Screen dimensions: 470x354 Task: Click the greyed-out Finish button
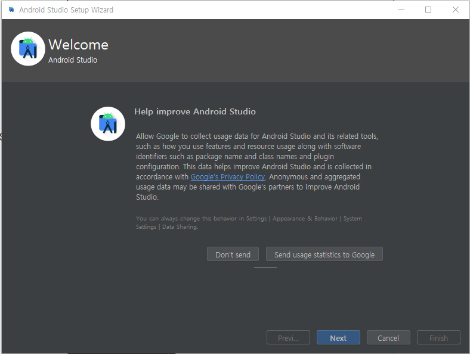pyautogui.click(x=438, y=337)
